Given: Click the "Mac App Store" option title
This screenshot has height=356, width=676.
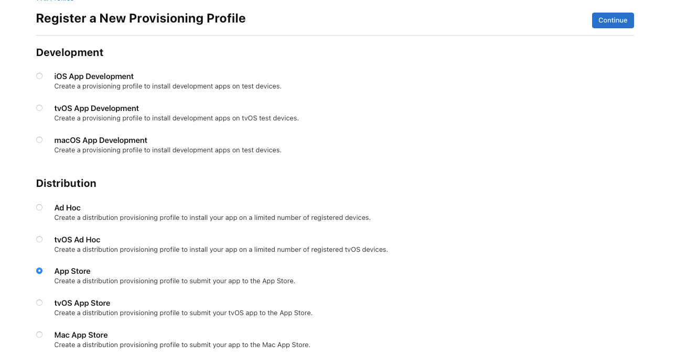Looking at the screenshot, I should 81,335.
